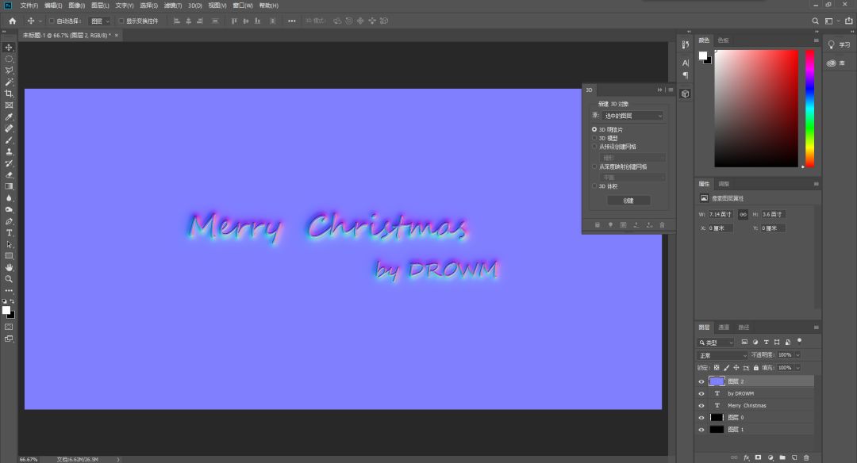Hide the by DROWM text layer
This screenshot has width=857, height=463.
(x=701, y=394)
